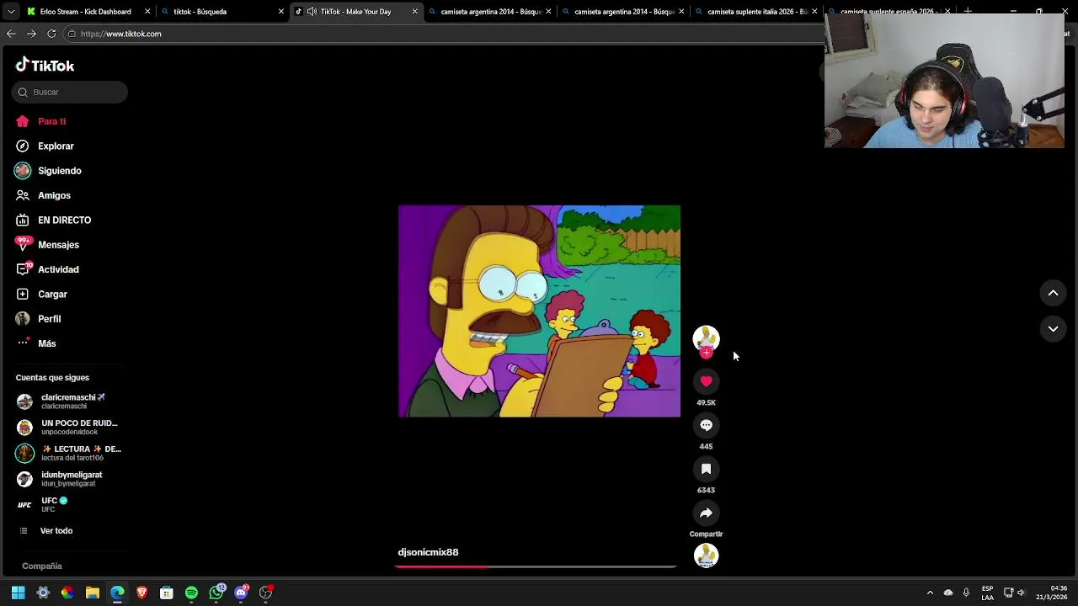Image resolution: width=1078 pixels, height=606 pixels.
Task: Open Microsoft Store from the taskbar
Action: click(167, 593)
